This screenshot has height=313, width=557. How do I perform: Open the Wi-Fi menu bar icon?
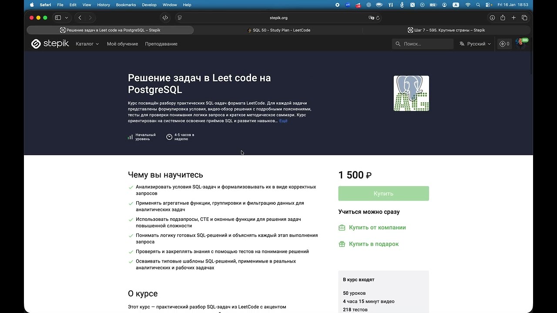468,5
